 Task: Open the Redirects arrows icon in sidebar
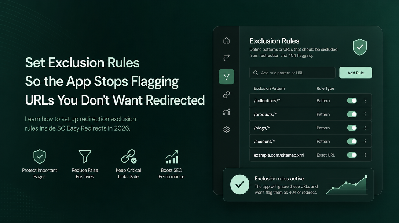point(227,57)
